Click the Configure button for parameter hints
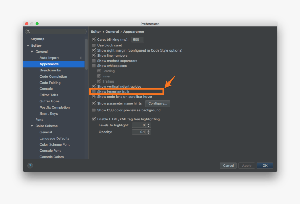Screen dimensions: 300x204 pyautogui.click(x=158, y=103)
